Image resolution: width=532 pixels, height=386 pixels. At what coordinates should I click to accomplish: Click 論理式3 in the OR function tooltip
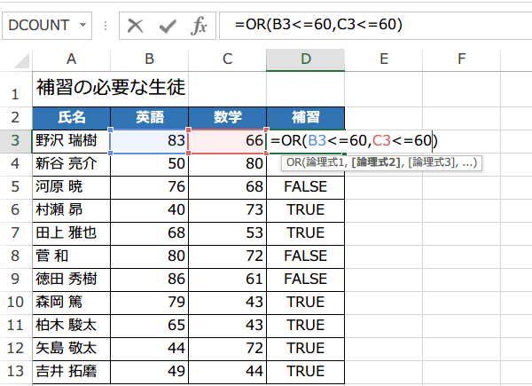click(x=431, y=162)
